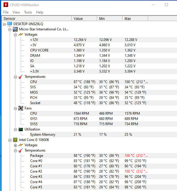Click the Intel Core i5 10600K chip icon
This screenshot has width=177, height=191.
pyautogui.click(x=15, y=140)
